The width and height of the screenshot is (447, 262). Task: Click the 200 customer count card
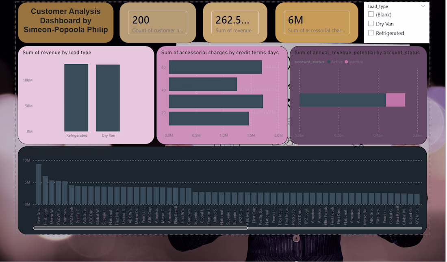[158, 22]
